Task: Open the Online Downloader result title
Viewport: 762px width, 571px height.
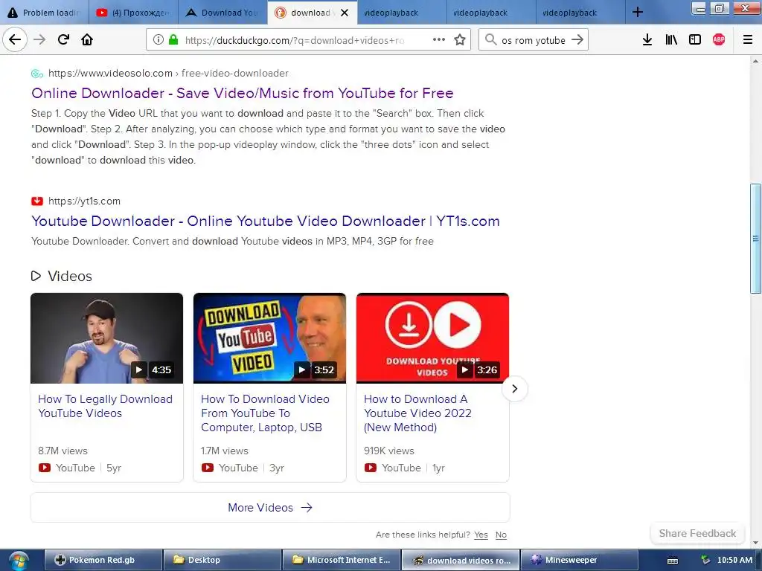Action: [x=242, y=93]
